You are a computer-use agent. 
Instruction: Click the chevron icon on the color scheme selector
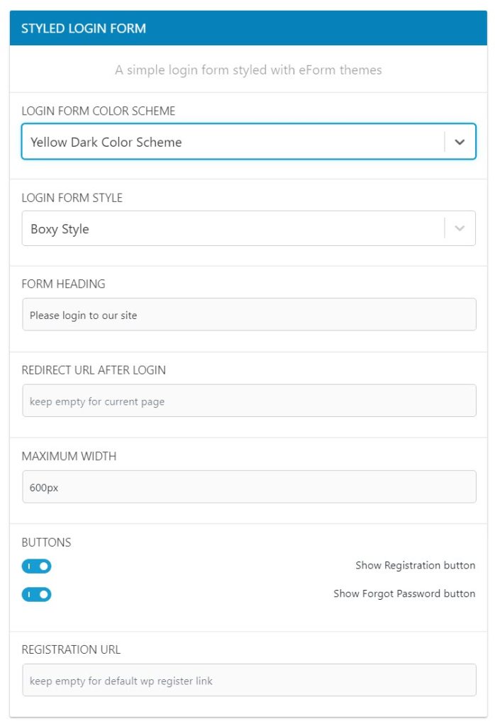coord(460,142)
